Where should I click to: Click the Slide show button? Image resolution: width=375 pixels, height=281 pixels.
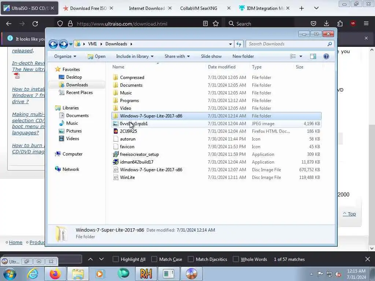click(211, 56)
